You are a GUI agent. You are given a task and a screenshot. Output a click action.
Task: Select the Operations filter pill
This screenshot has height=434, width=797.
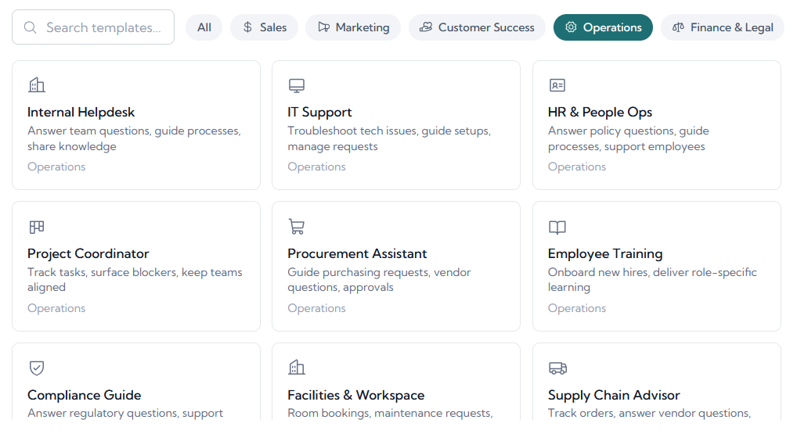603,27
